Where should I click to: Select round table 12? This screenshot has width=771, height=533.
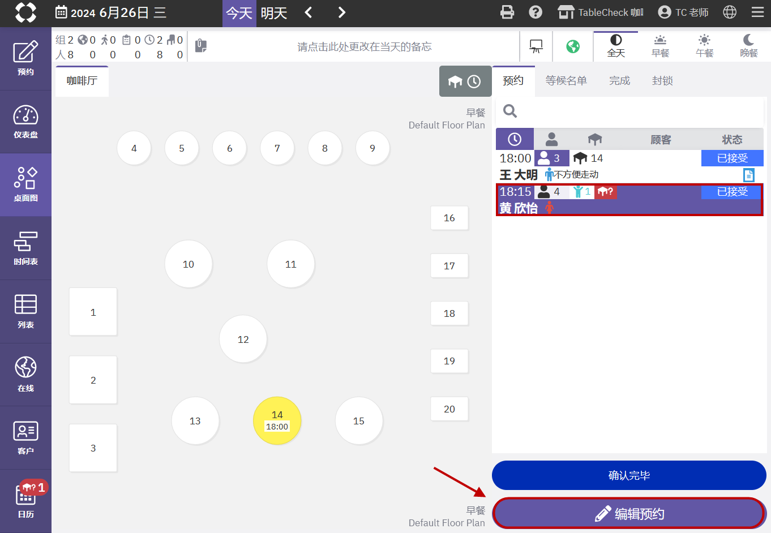tap(243, 339)
